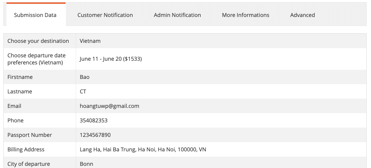Click the City of departure label

click(28, 164)
